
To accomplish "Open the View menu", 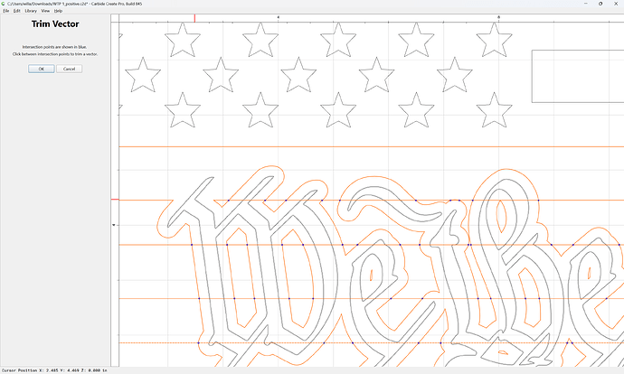I will coord(45,11).
